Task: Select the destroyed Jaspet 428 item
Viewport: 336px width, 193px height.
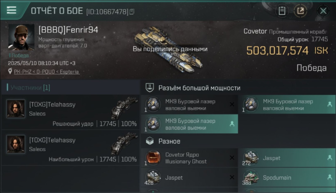Action: pyautogui.click(x=189, y=178)
